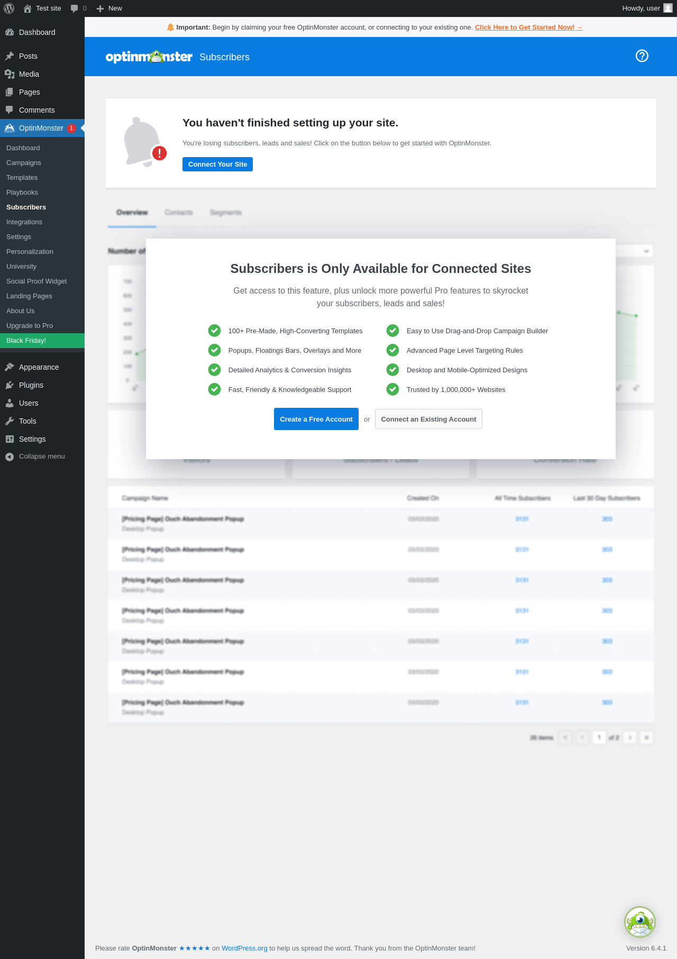
Task: Open the Landing Pages submenu item
Action: pyautogui.click(x=42, y=296)
